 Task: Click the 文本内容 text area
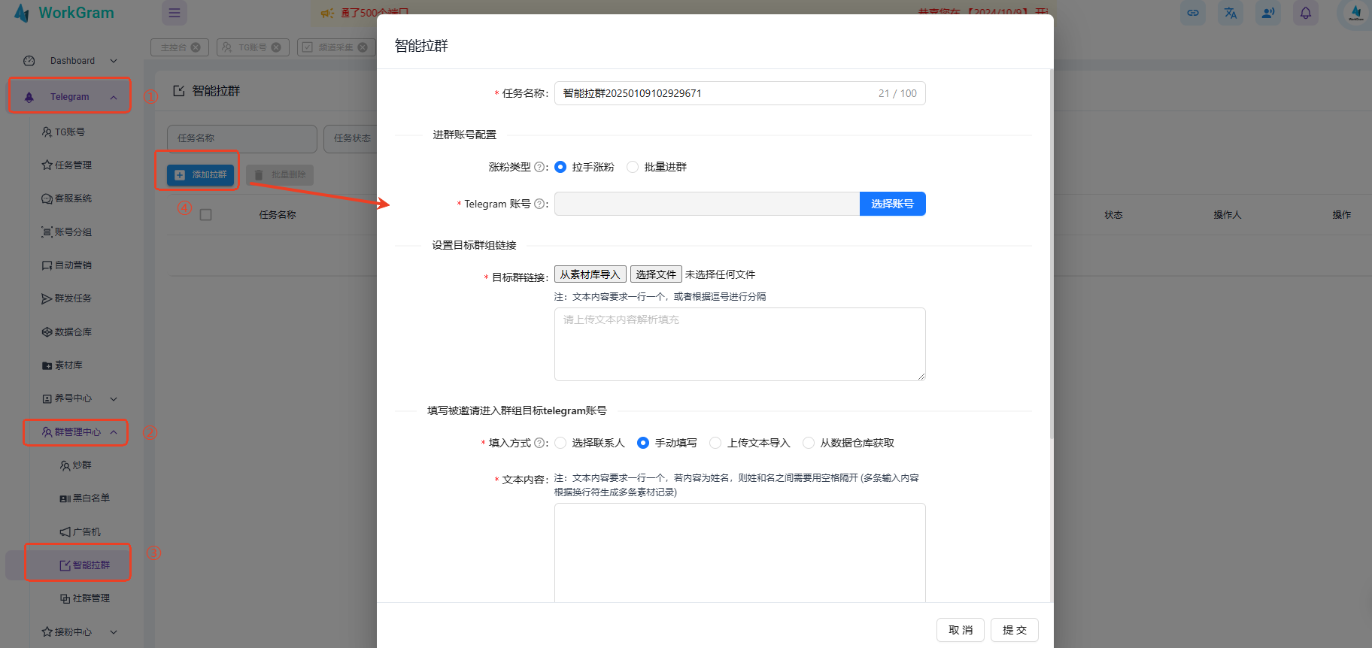coord(739,553)
